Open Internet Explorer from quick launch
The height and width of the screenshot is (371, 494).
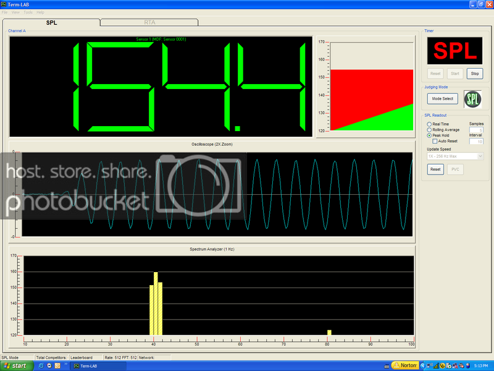41,365
